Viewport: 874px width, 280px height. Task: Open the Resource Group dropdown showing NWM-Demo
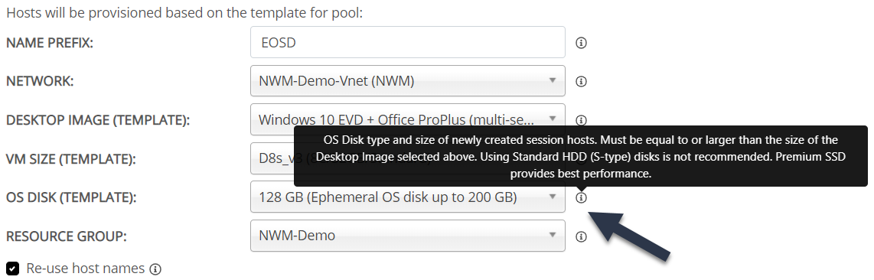coord(407,236)
